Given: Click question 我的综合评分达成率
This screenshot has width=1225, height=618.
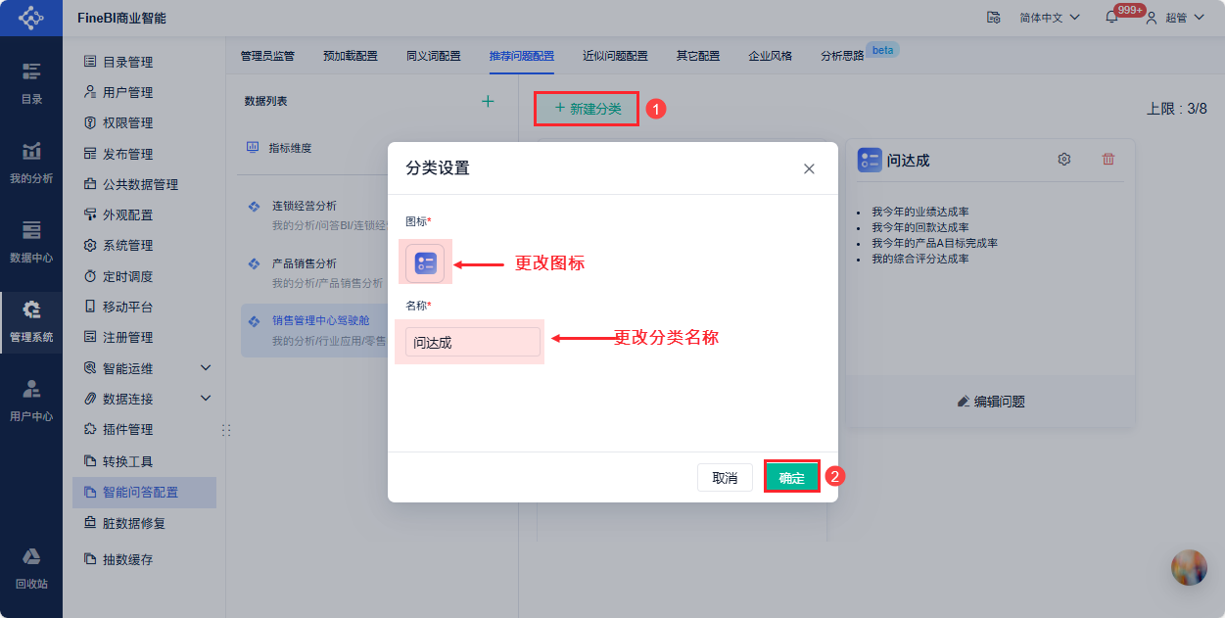Looking at the screenshot, I should tap(920, 259).
